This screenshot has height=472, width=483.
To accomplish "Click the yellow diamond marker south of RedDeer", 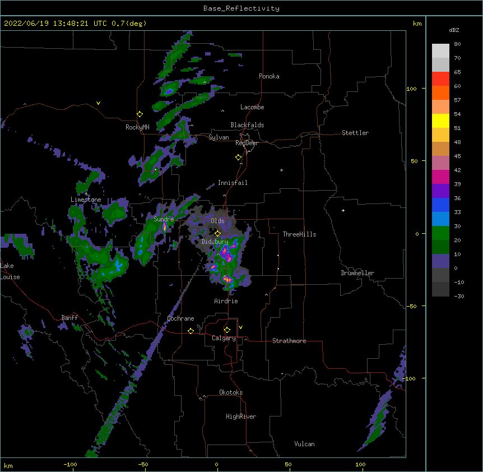I will 239,158.
